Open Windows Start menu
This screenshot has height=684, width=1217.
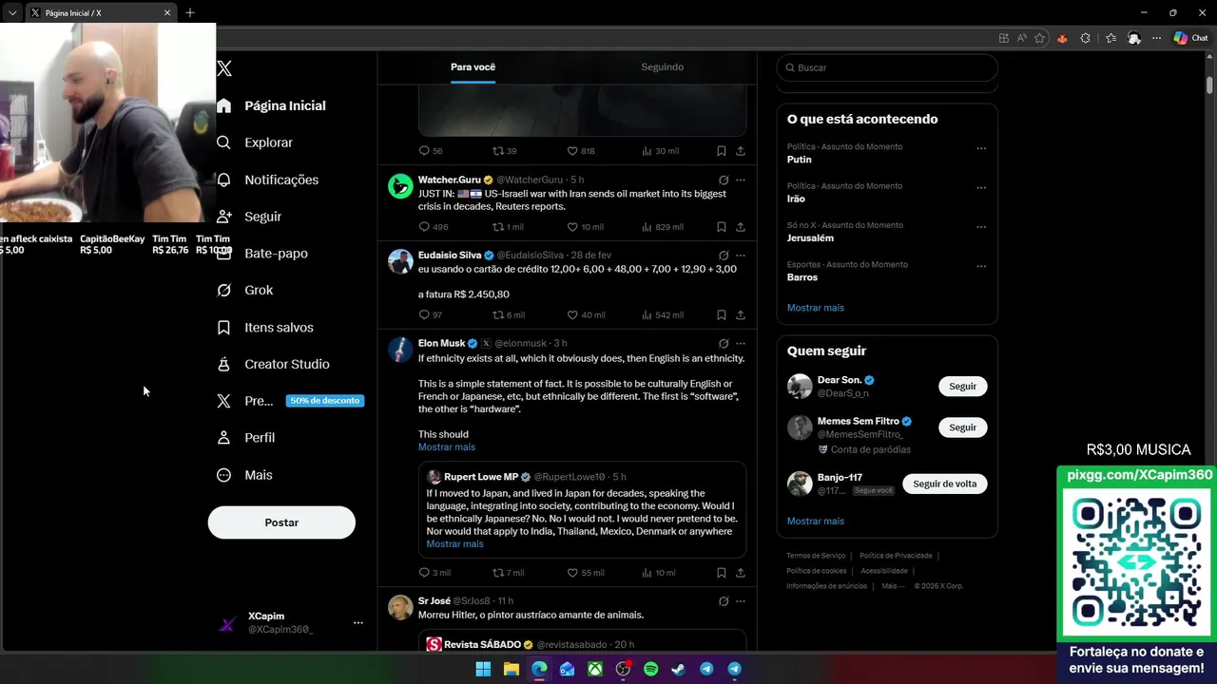tap(483, 669)
